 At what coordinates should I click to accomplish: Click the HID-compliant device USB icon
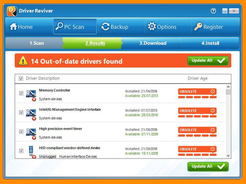point(32,152)
